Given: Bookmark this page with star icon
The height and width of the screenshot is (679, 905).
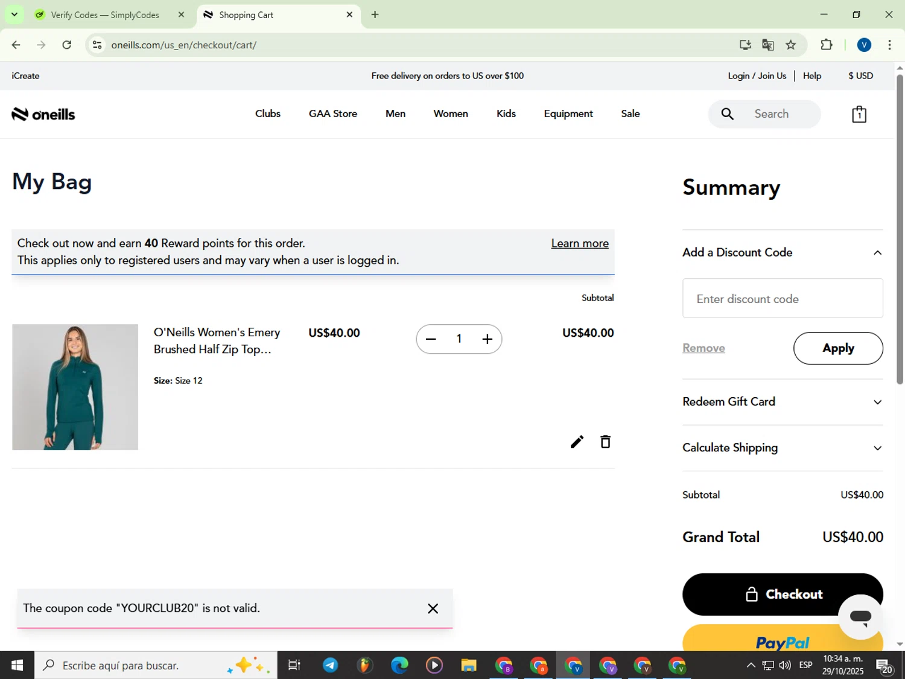Looking at the screenshot, I should (791, 45).
